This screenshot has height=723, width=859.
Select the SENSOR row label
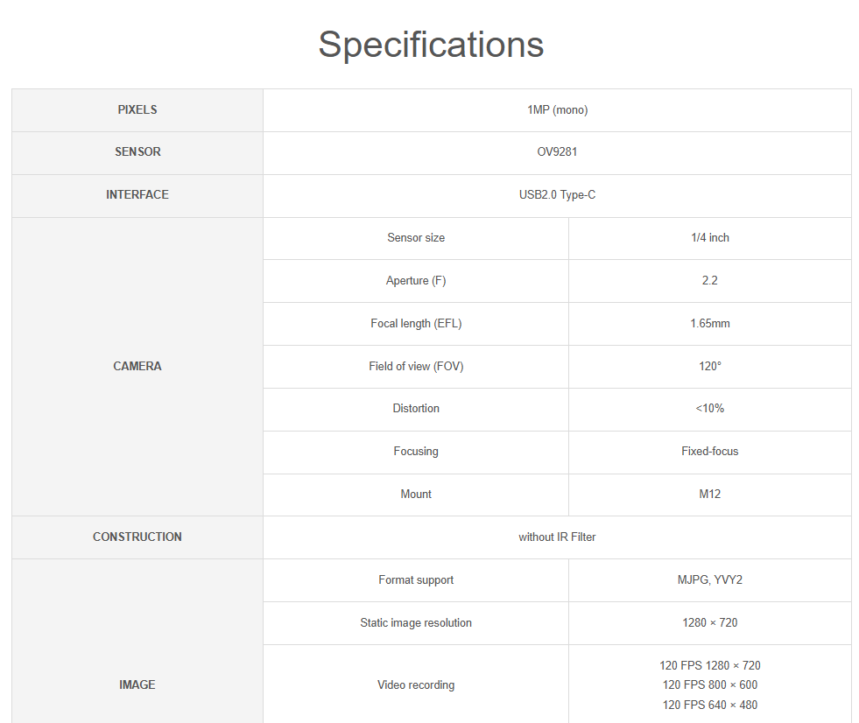137,151
